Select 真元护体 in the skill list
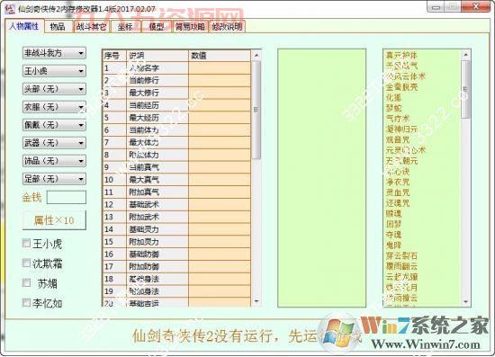495x357 pixels. click(401, 56)
